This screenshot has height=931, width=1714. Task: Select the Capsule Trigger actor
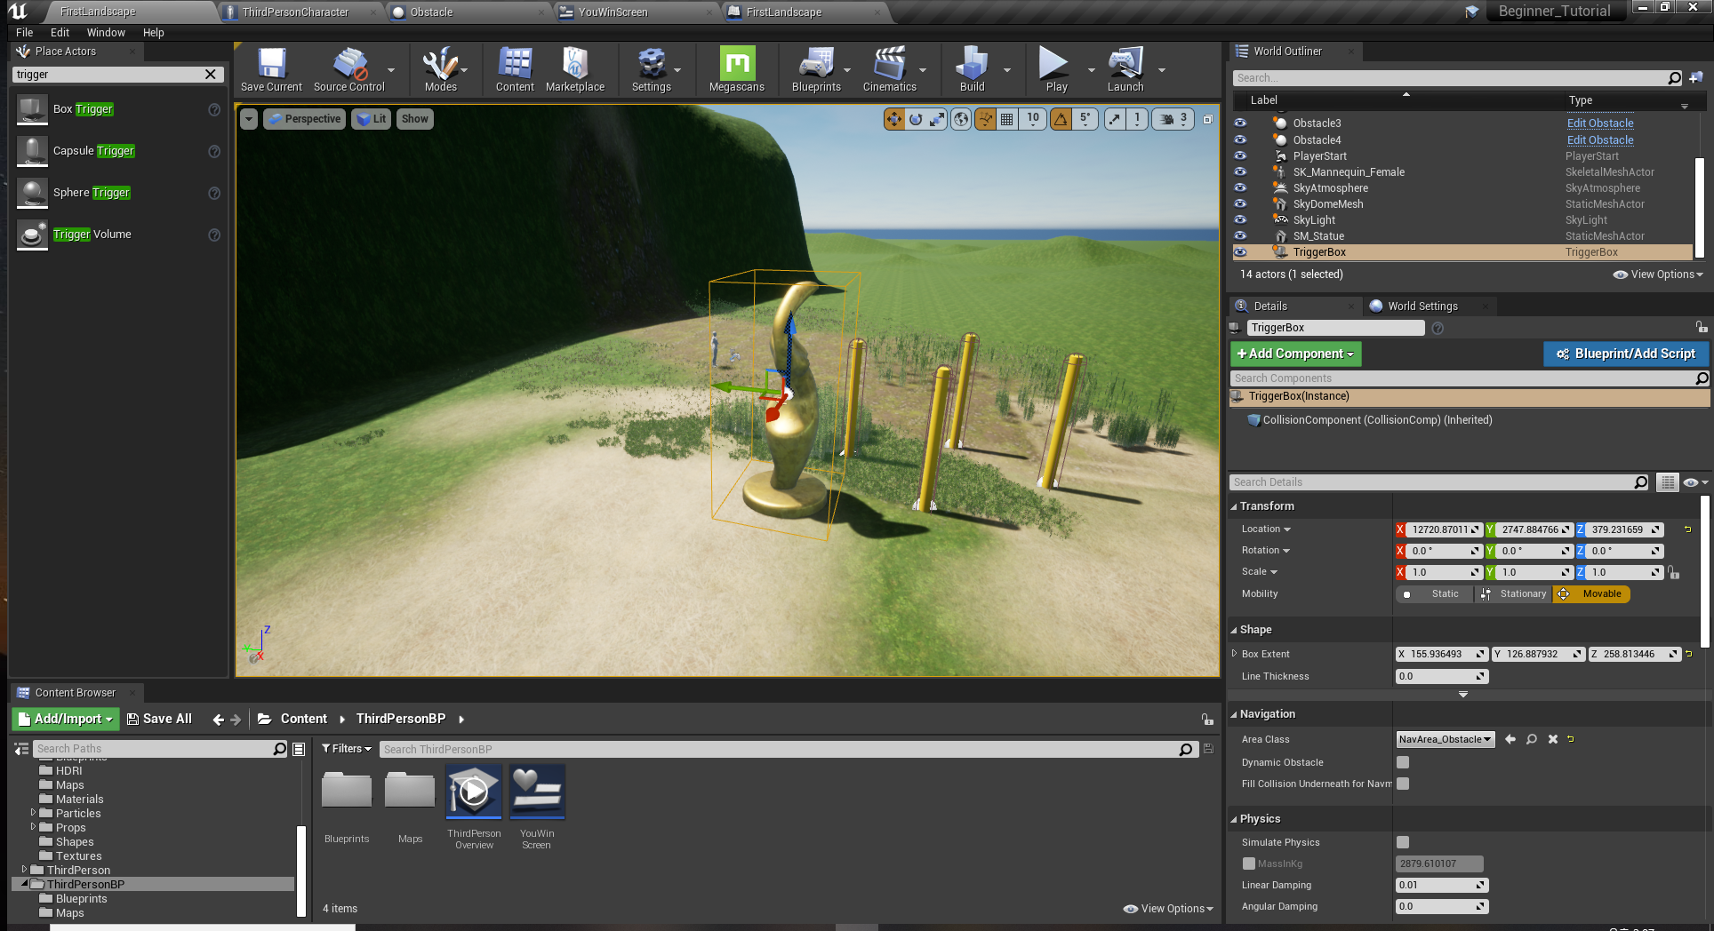117,151
